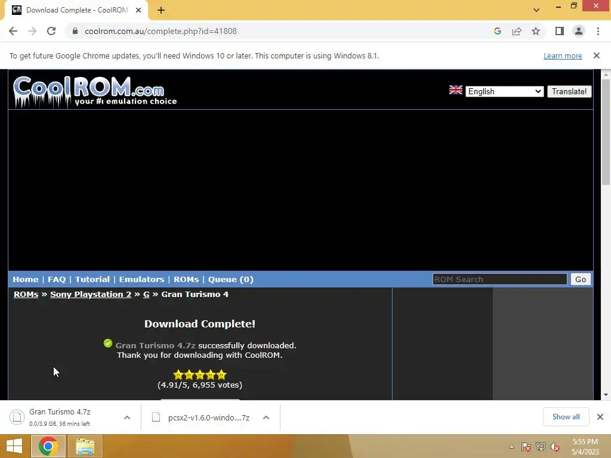Click the page scrollbar thumb

point(606,132)
